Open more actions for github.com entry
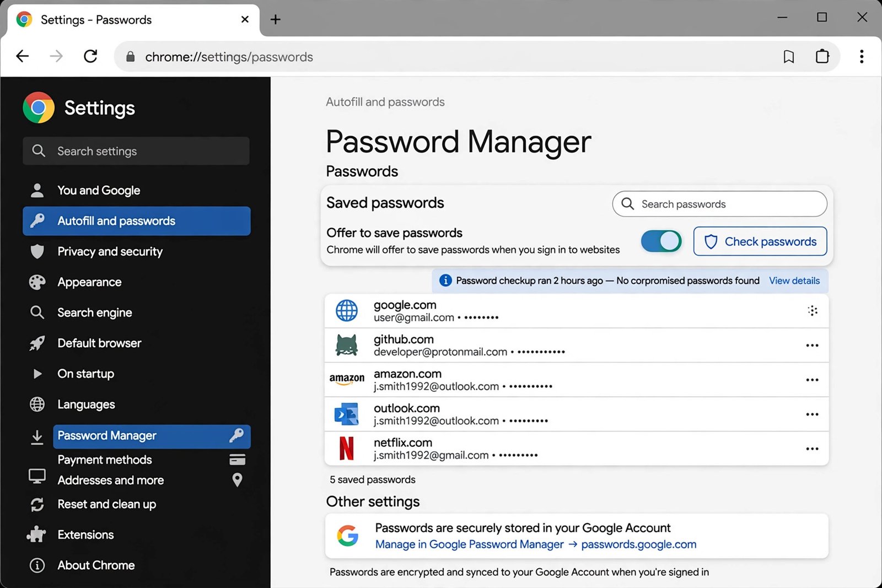The image size is (882, 588). pyautogui.click(x=812, y=346)
